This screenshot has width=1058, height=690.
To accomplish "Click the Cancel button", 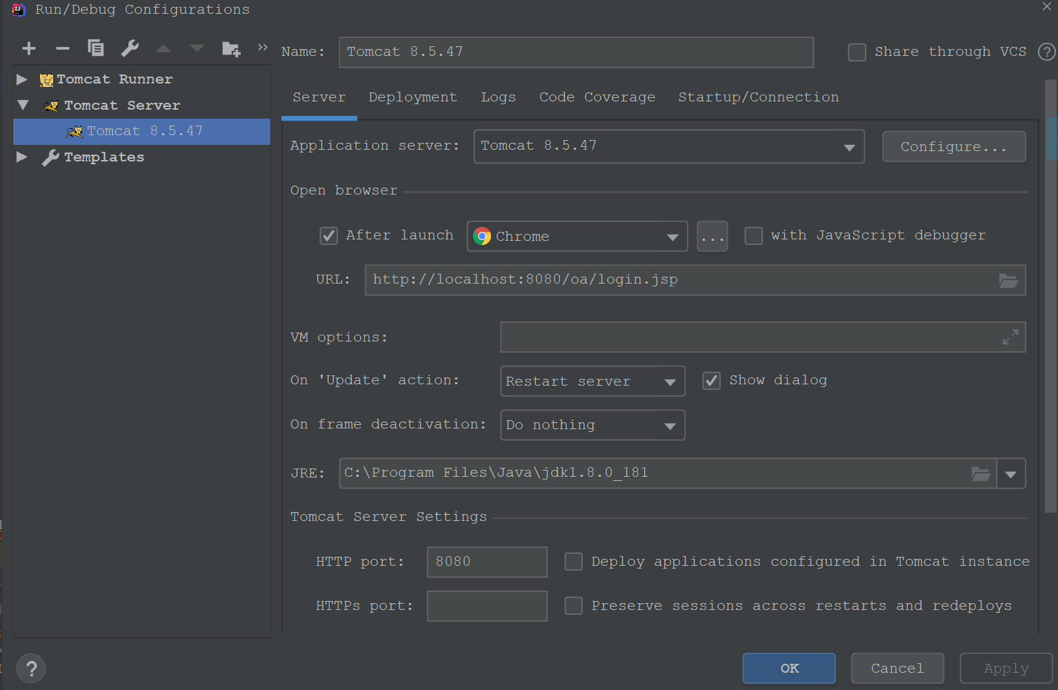I will tap(897, 668).
